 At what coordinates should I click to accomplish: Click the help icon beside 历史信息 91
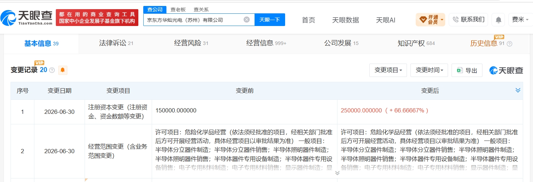coord(509,44)
